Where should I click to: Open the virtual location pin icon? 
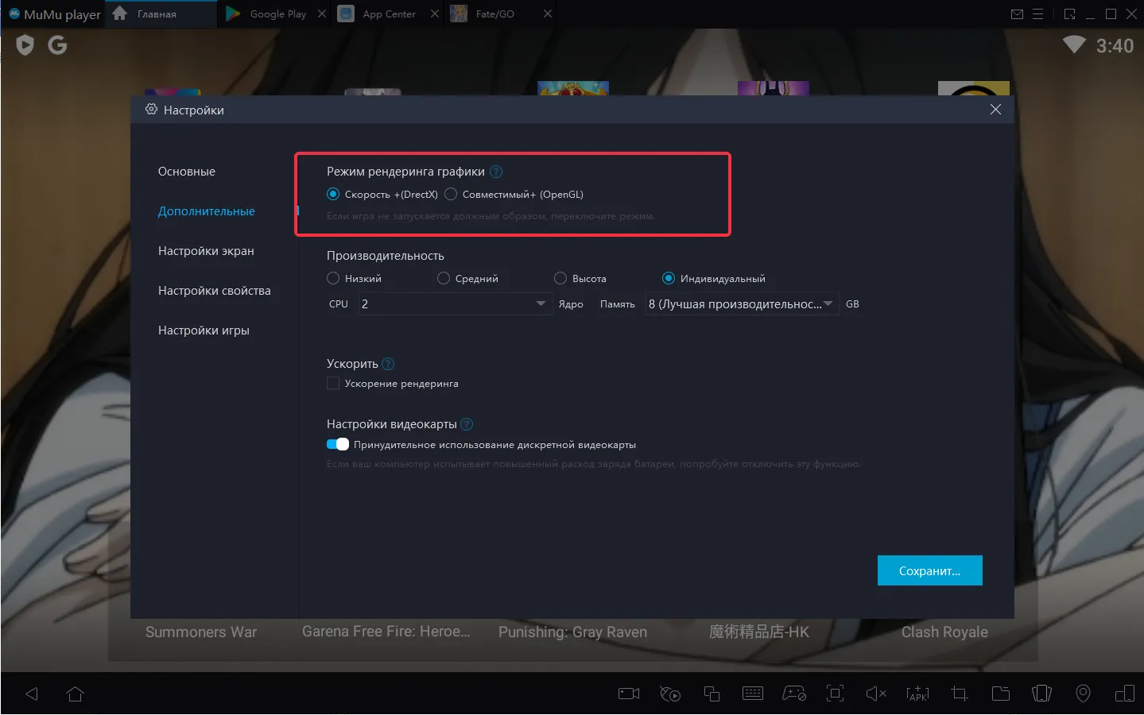click(1083, 694)
